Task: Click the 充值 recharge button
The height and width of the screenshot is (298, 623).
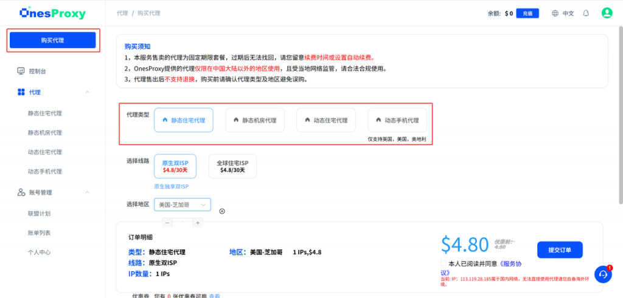Action: [527, 13]
